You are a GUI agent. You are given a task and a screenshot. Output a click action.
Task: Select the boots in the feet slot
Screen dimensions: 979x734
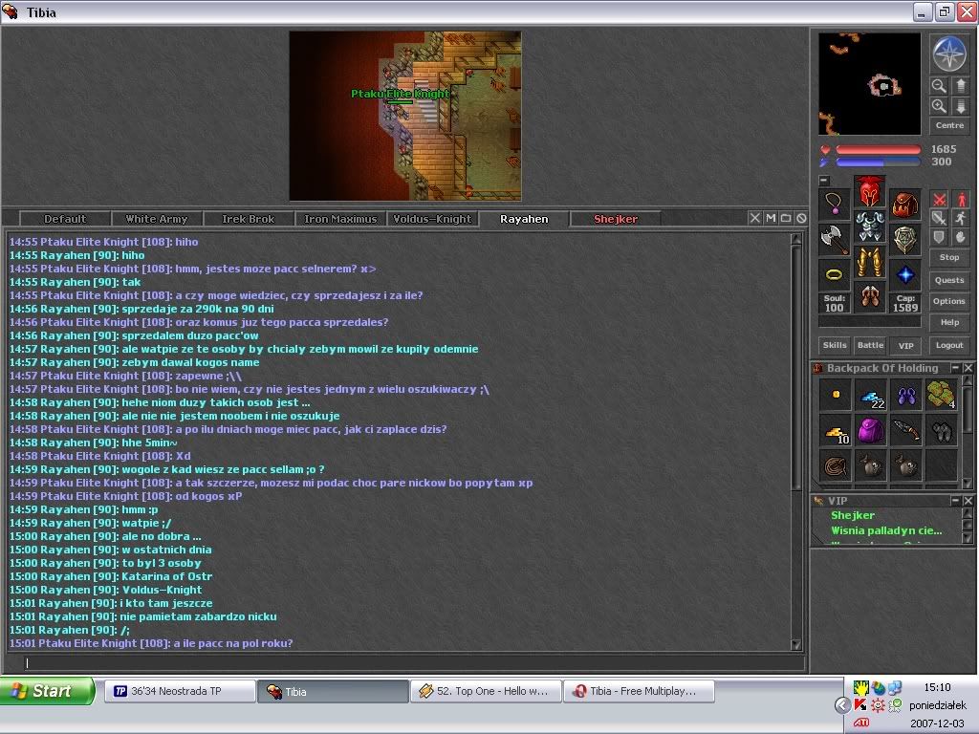(x=870, y=298)
